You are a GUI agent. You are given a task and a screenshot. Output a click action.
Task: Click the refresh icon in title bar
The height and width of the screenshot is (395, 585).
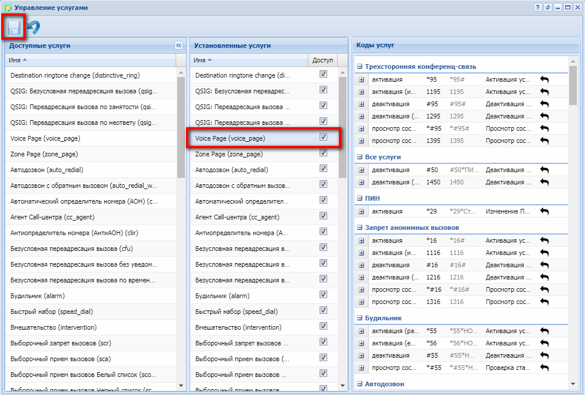pyautogui.click(x=548, y=7)
